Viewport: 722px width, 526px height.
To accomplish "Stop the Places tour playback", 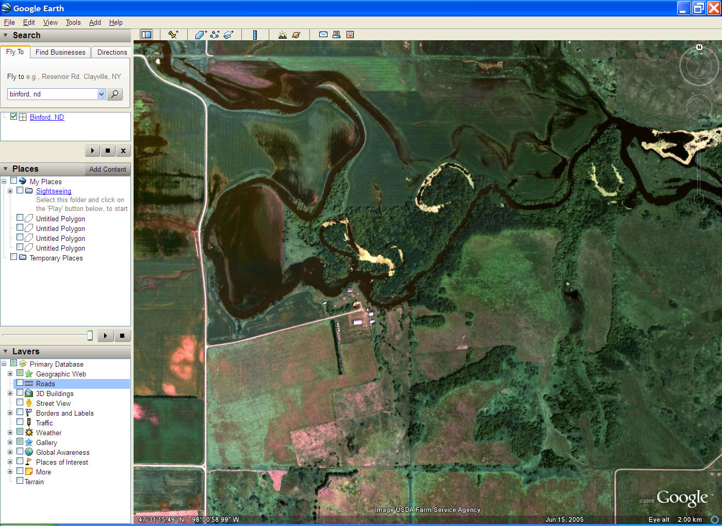I will (x=122, y=336).
